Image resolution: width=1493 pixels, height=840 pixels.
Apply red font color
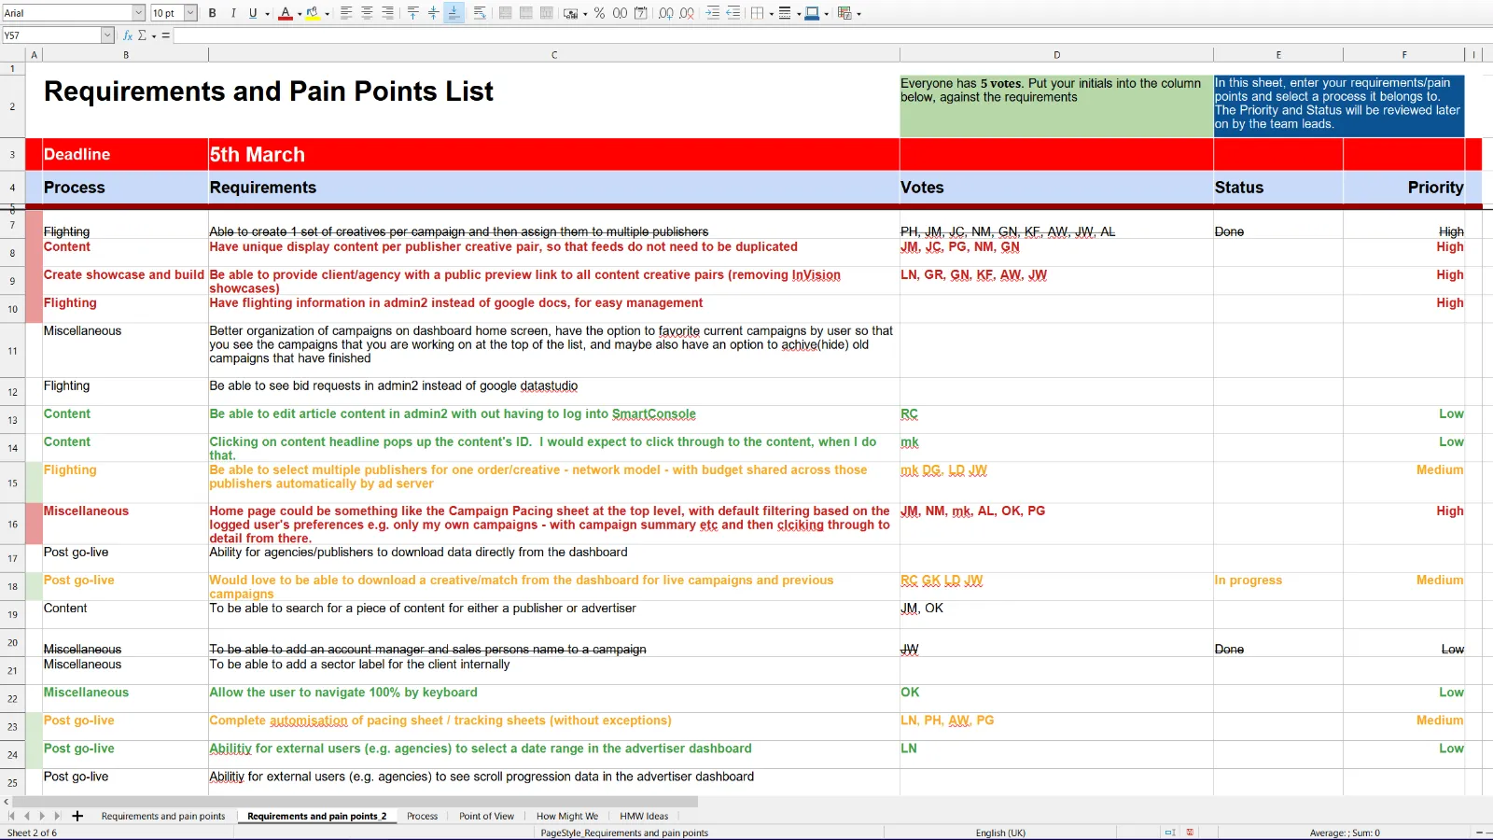coord(286,13)
